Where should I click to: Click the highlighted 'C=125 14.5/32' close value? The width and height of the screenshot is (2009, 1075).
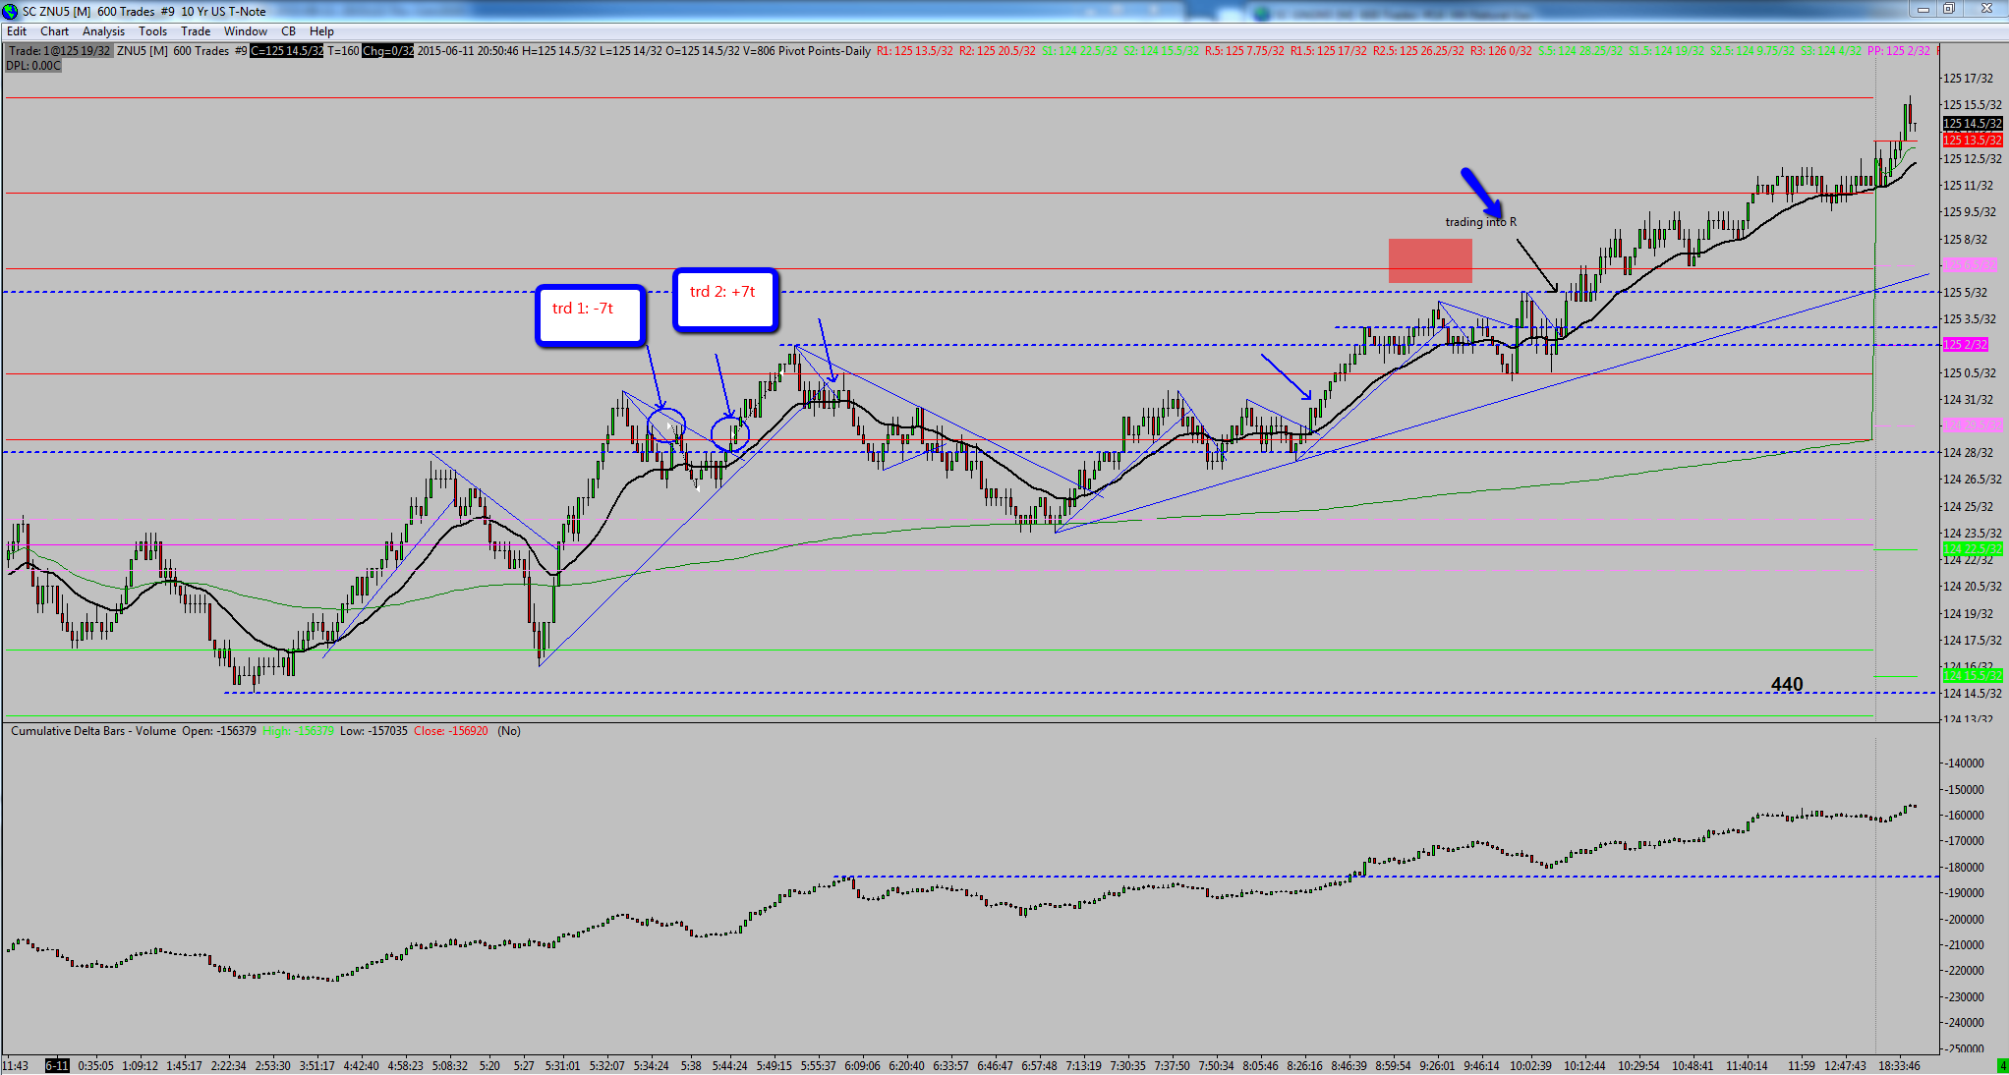tap(286, 51)
